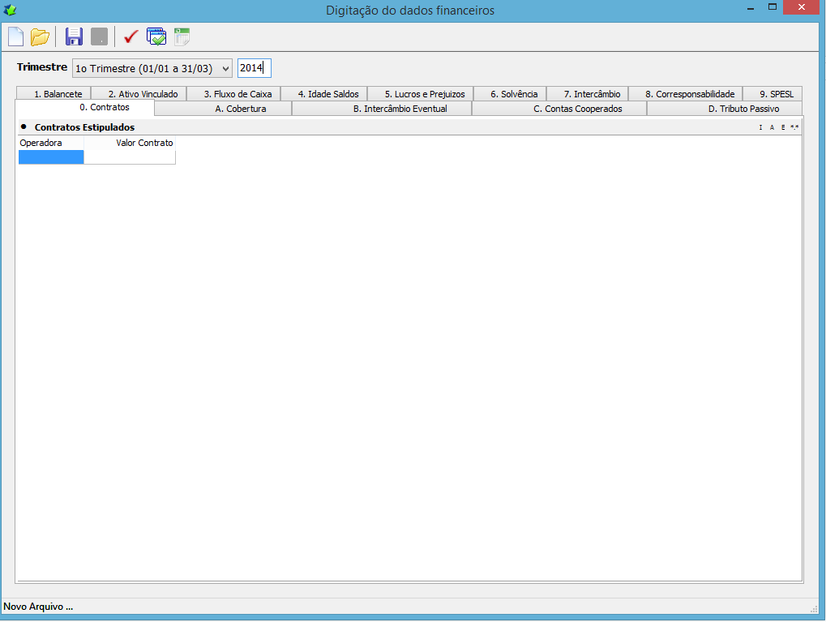Click the year input field showing 2014

pyautogui.click(x=254, y=68)
